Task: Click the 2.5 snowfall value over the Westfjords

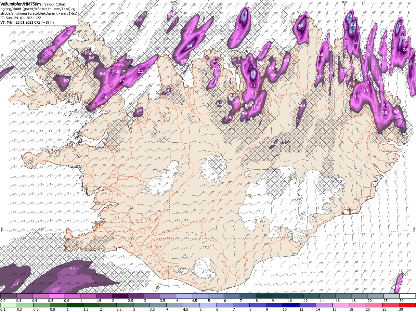Action: pyautogui.click(x=122, y=81)
